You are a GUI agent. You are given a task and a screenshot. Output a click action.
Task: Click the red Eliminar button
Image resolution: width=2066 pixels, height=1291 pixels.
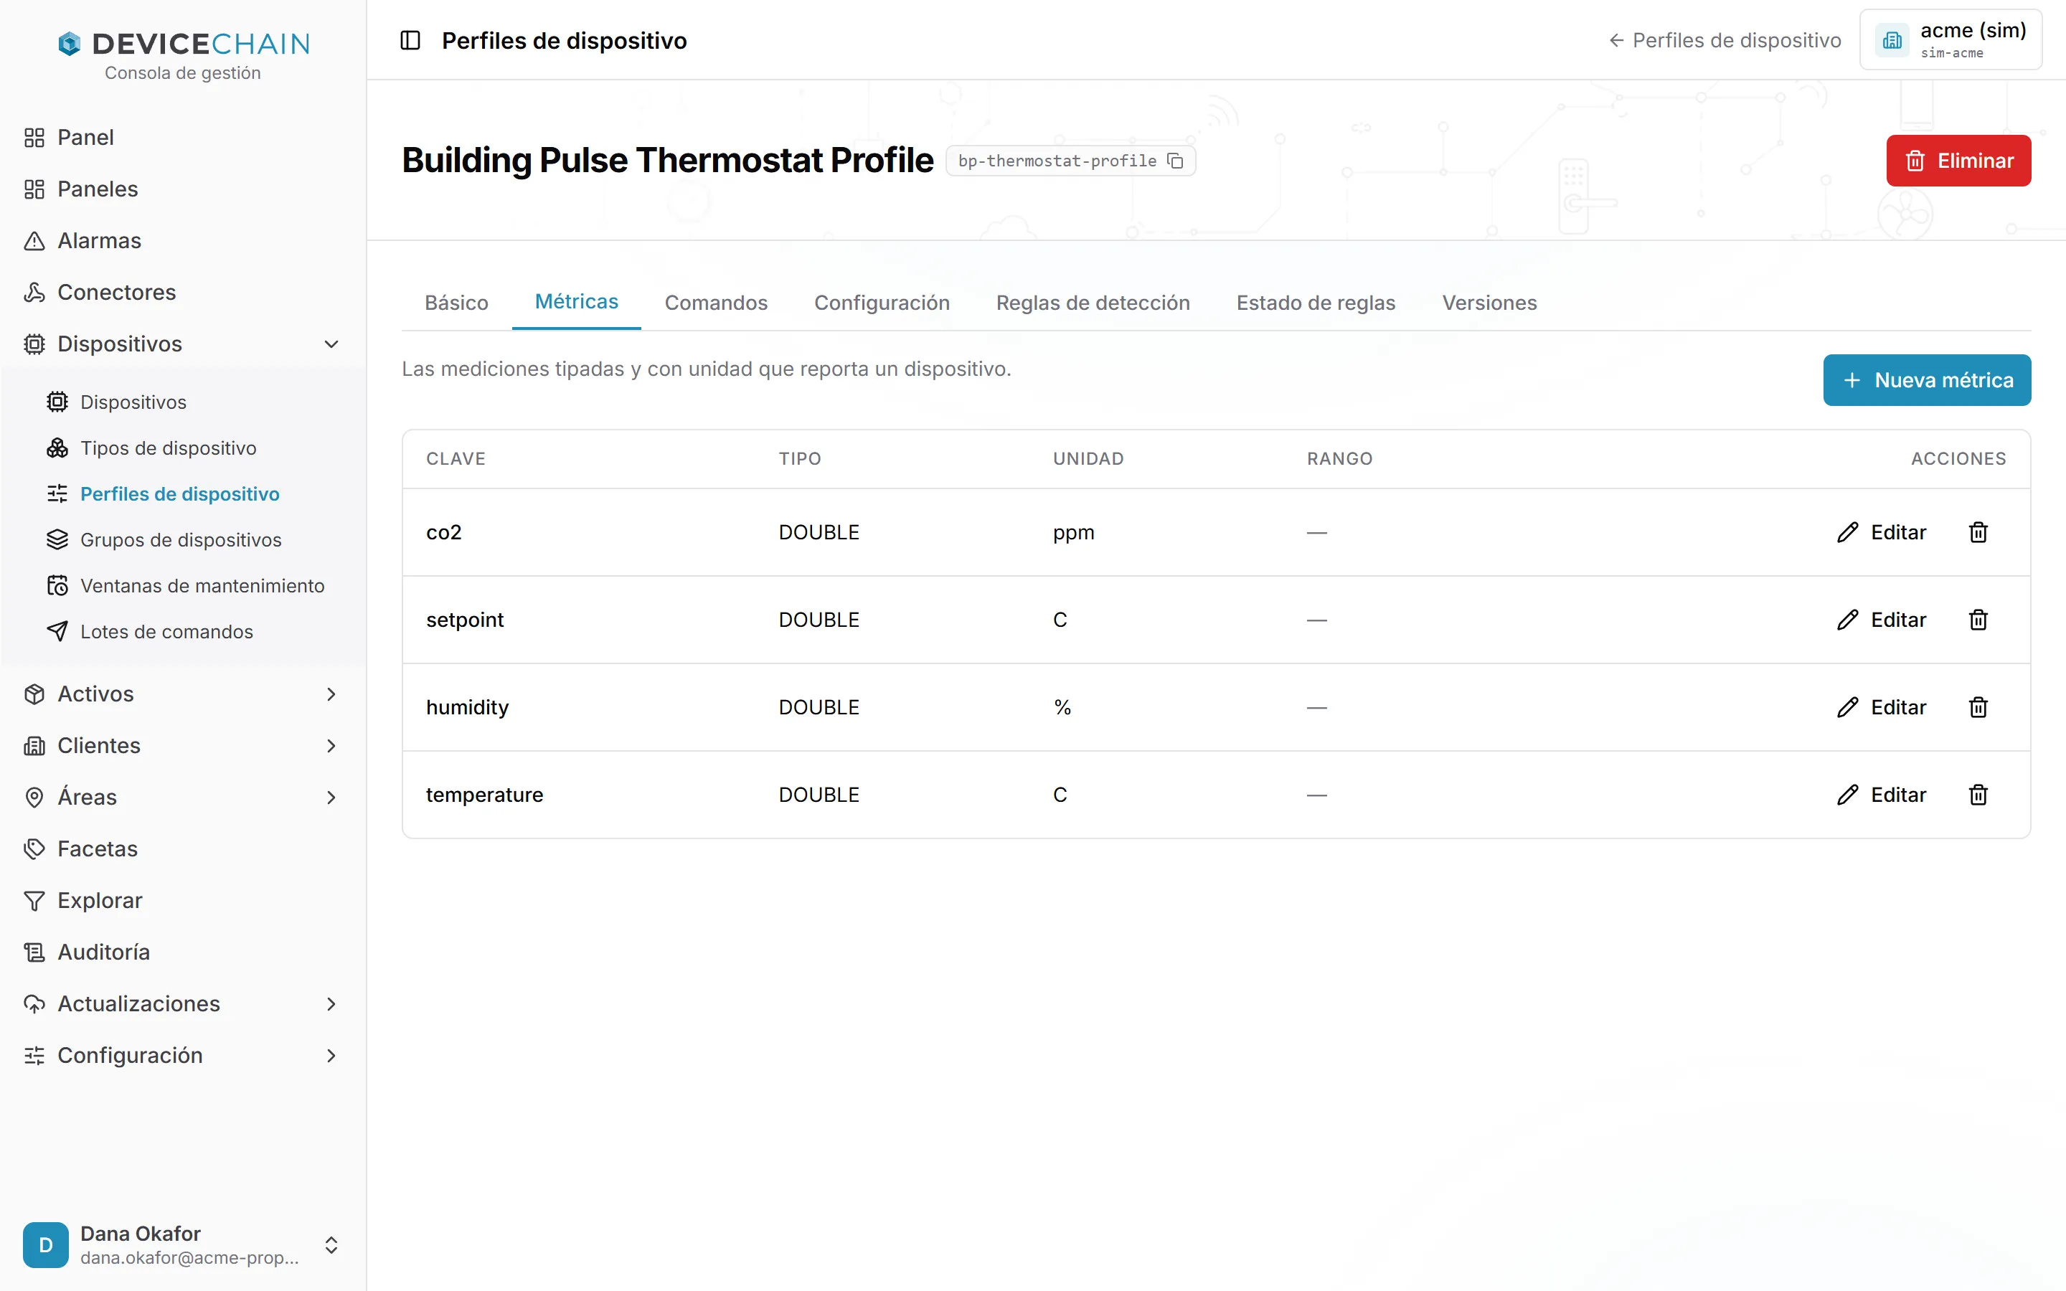click(1958, 161)
